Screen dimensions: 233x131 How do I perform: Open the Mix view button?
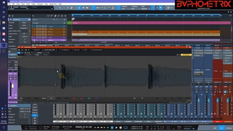tap(222, 128)
